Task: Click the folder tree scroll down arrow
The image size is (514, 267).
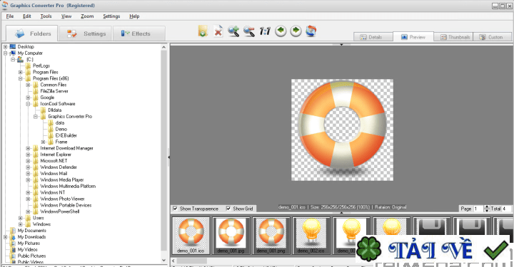Action: (164, 260)
